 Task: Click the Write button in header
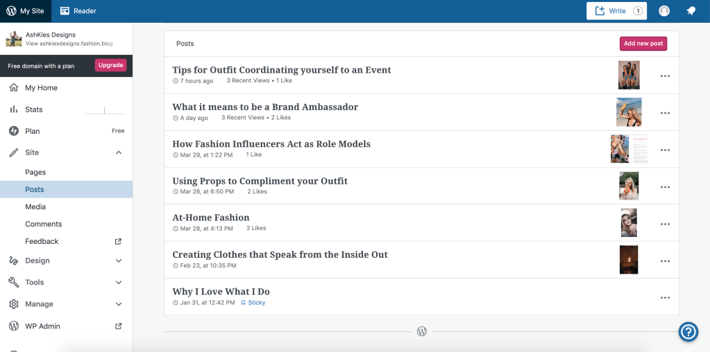coord(616,11)
